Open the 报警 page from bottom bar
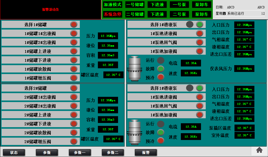This screenshot has height=157, width=268. tap(146, 153)
